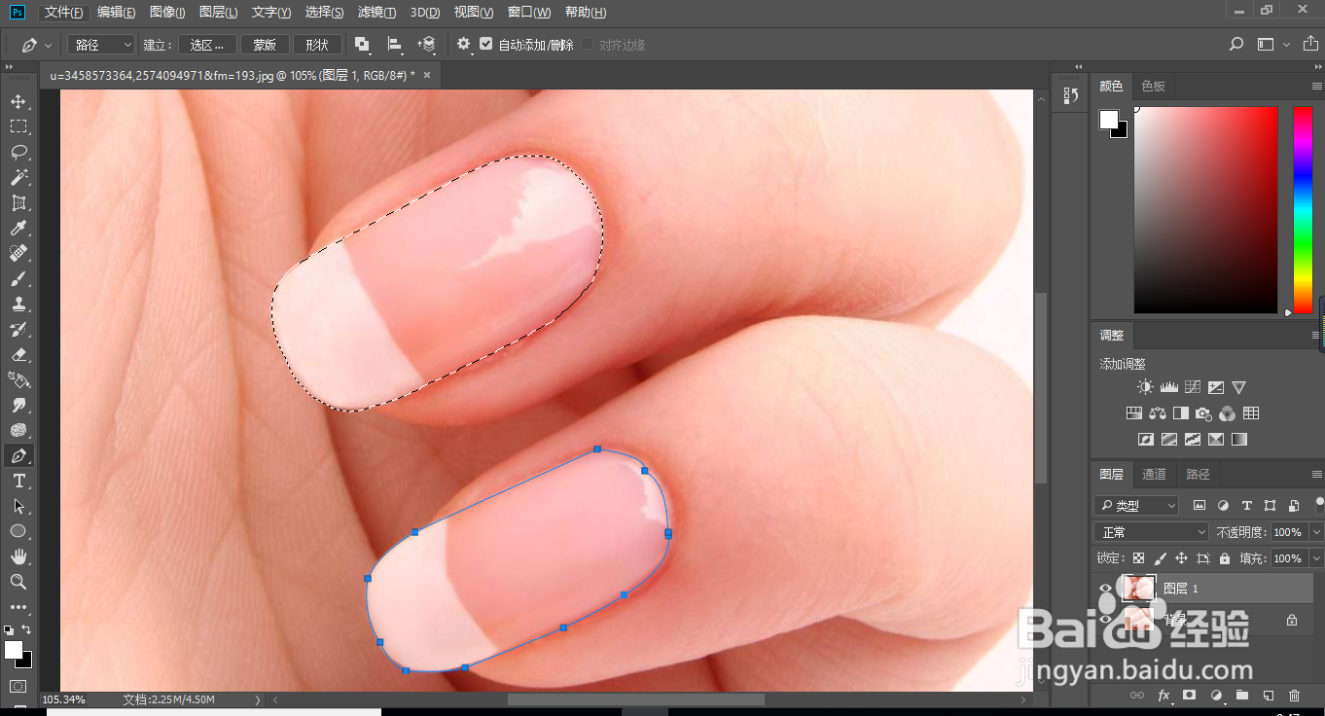Viewport: 1325px width, 716px height.
Task: Hide 图层 1 with its eye icon
Action: tap(1105, 589)
